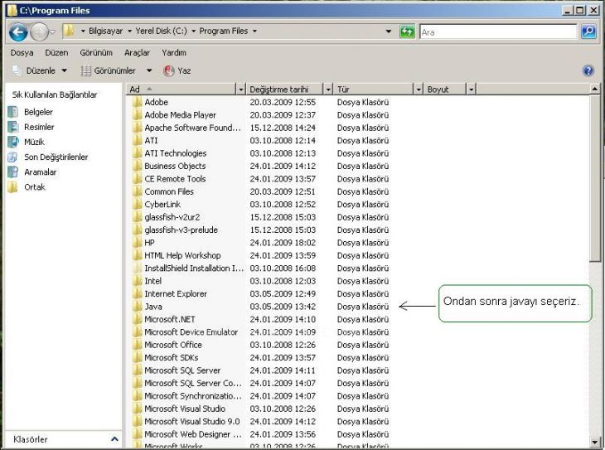Open the Yardım menu
The width and height of the screenshot is (605, 450).
174,52
